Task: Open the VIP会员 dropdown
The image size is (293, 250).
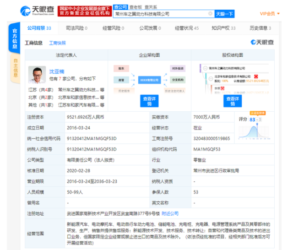Action: (269, 14)
